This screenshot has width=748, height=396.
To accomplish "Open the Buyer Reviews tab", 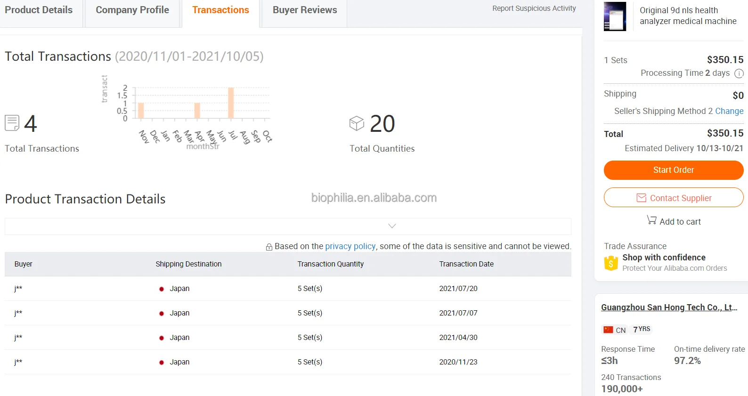I will [305, 10].
